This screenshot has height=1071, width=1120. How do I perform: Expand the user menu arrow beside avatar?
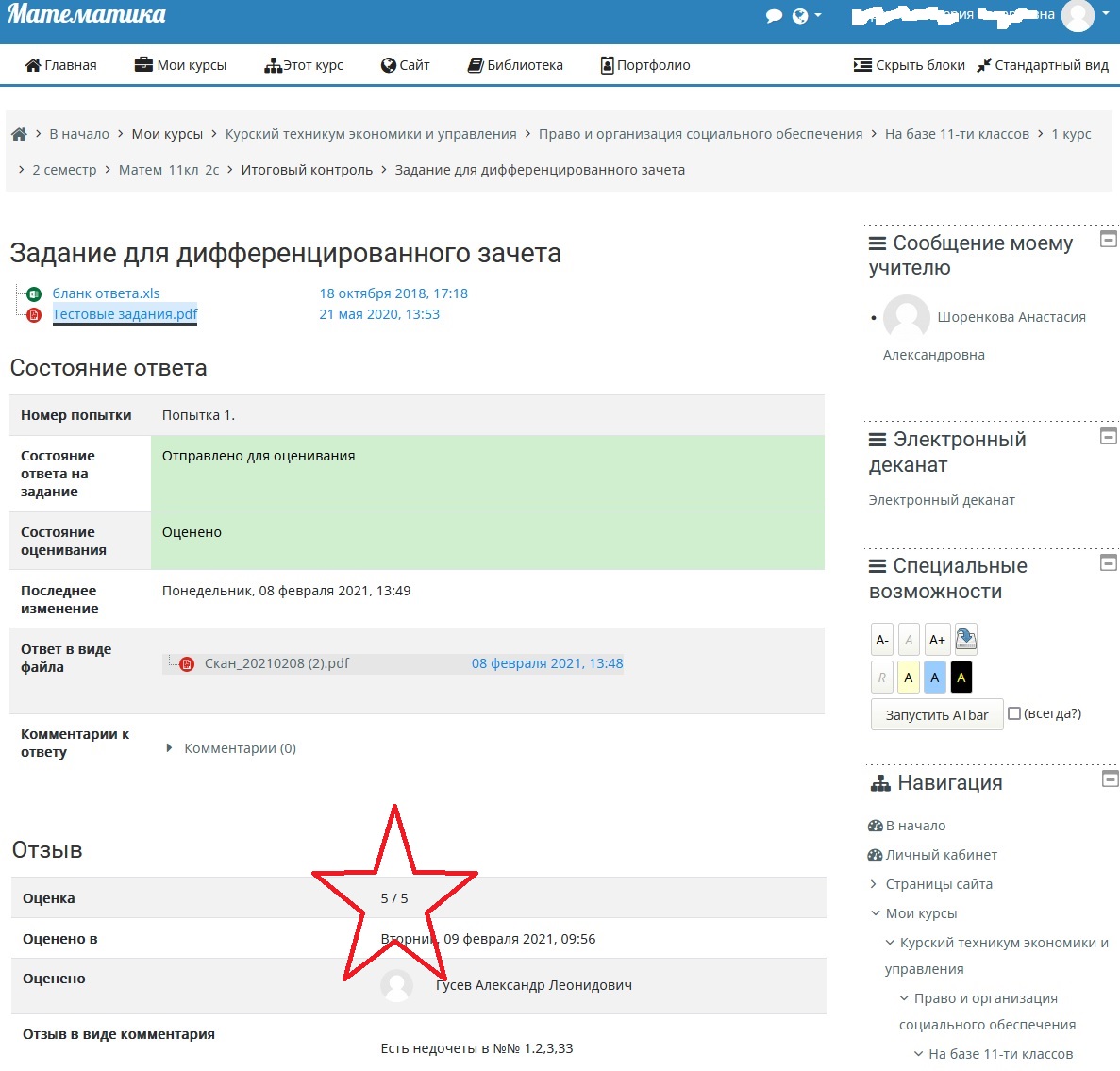tap(1106, 13)
